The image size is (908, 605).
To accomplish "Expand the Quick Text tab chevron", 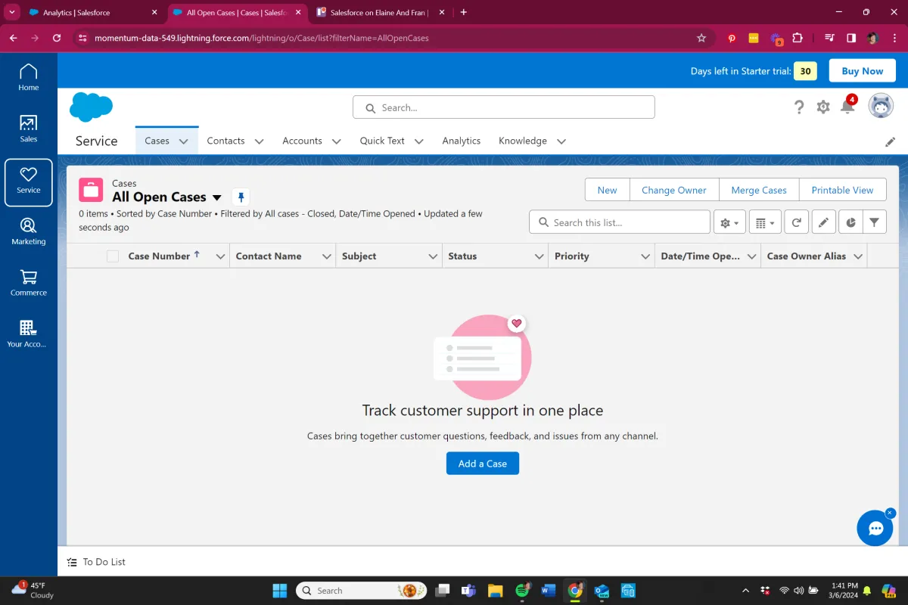I will coord(418,141).
